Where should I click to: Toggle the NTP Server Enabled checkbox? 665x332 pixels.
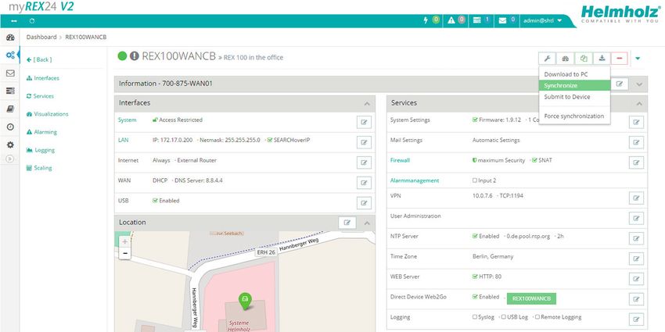point(475,236)
